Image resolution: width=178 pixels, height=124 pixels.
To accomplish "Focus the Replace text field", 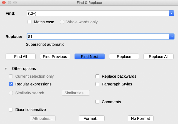I will 97,37.
